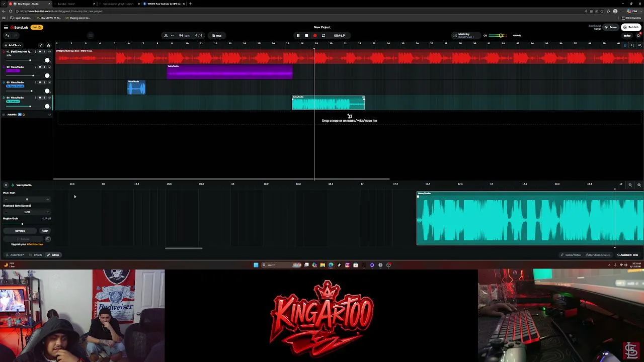
Task: Increase Playback Rate with plus button
Action: click(48, 212)
